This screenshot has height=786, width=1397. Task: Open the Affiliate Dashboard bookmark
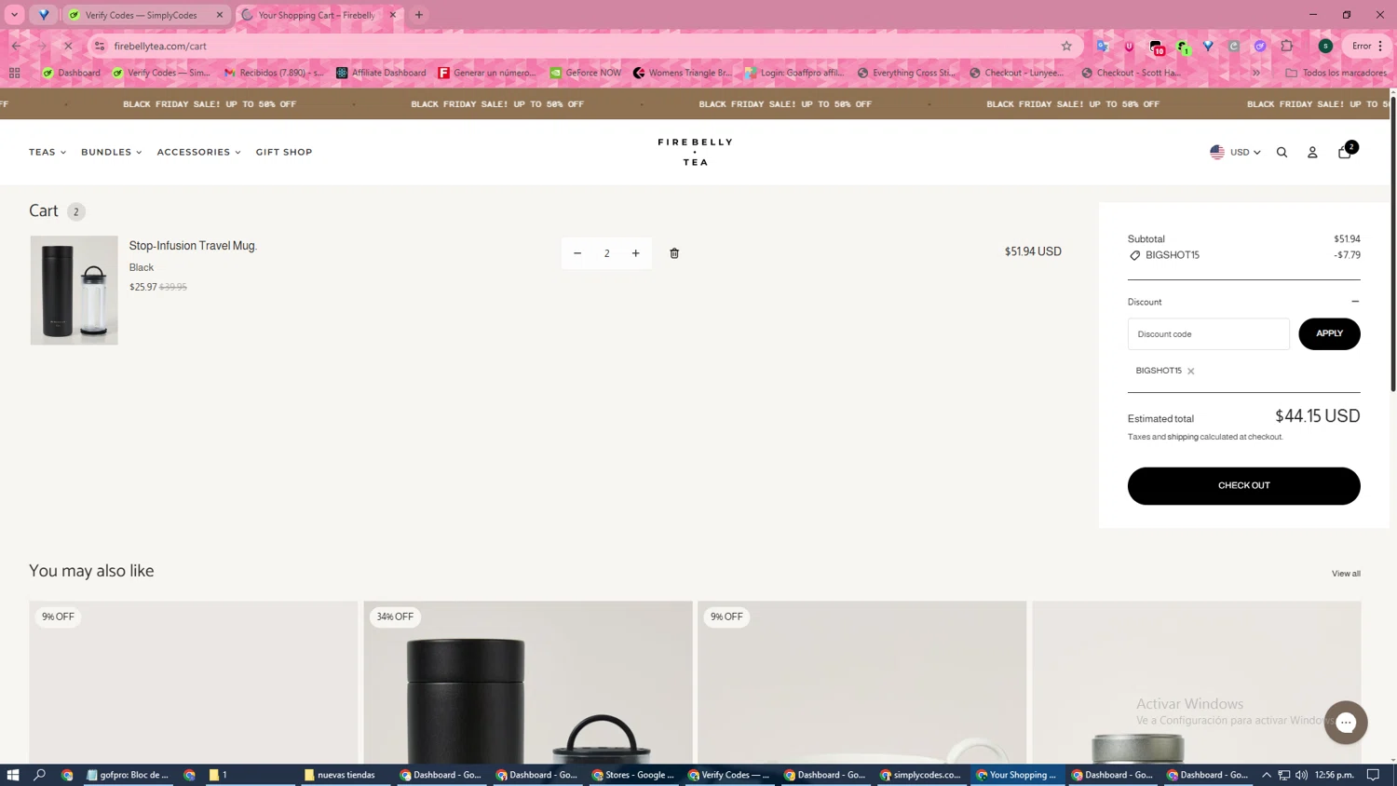381,73
